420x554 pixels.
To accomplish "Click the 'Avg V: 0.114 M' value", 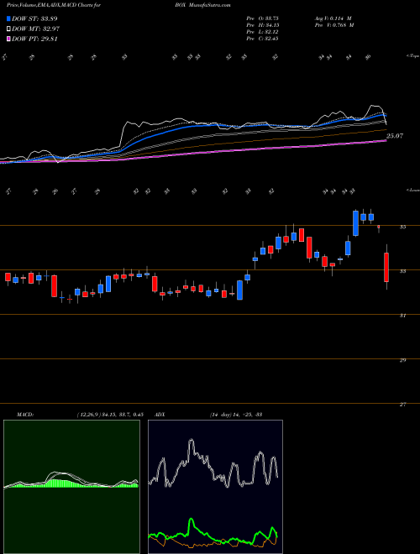I will click(334, 18).
